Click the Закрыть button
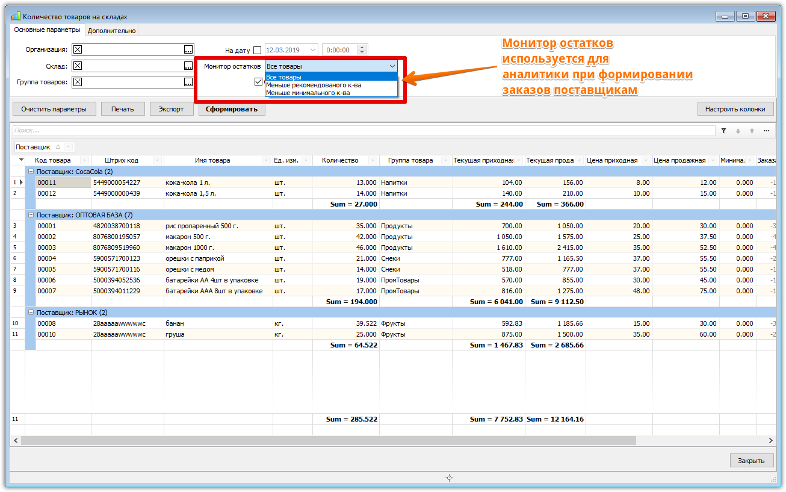The height and width of the screenshot is (492, 786). coord(751,461)
